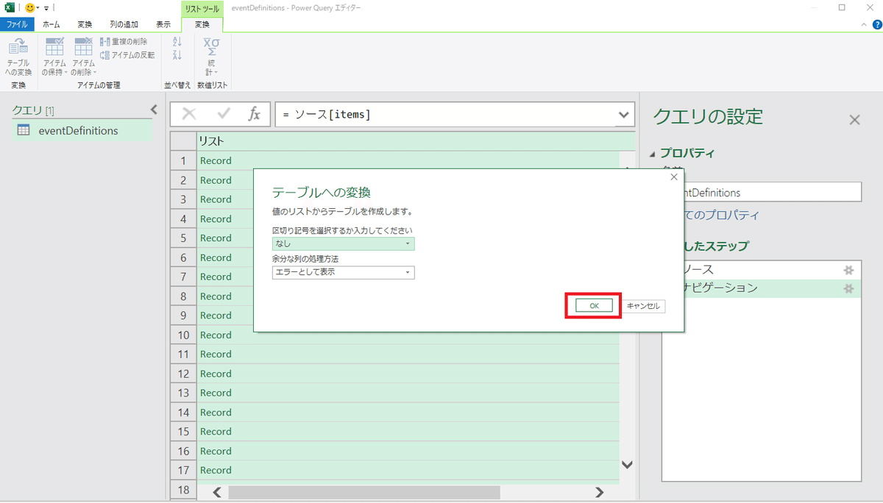Screen dimensions: 883x503
Task: Click the formula bar cancel X icon
Action: point(189,114)
